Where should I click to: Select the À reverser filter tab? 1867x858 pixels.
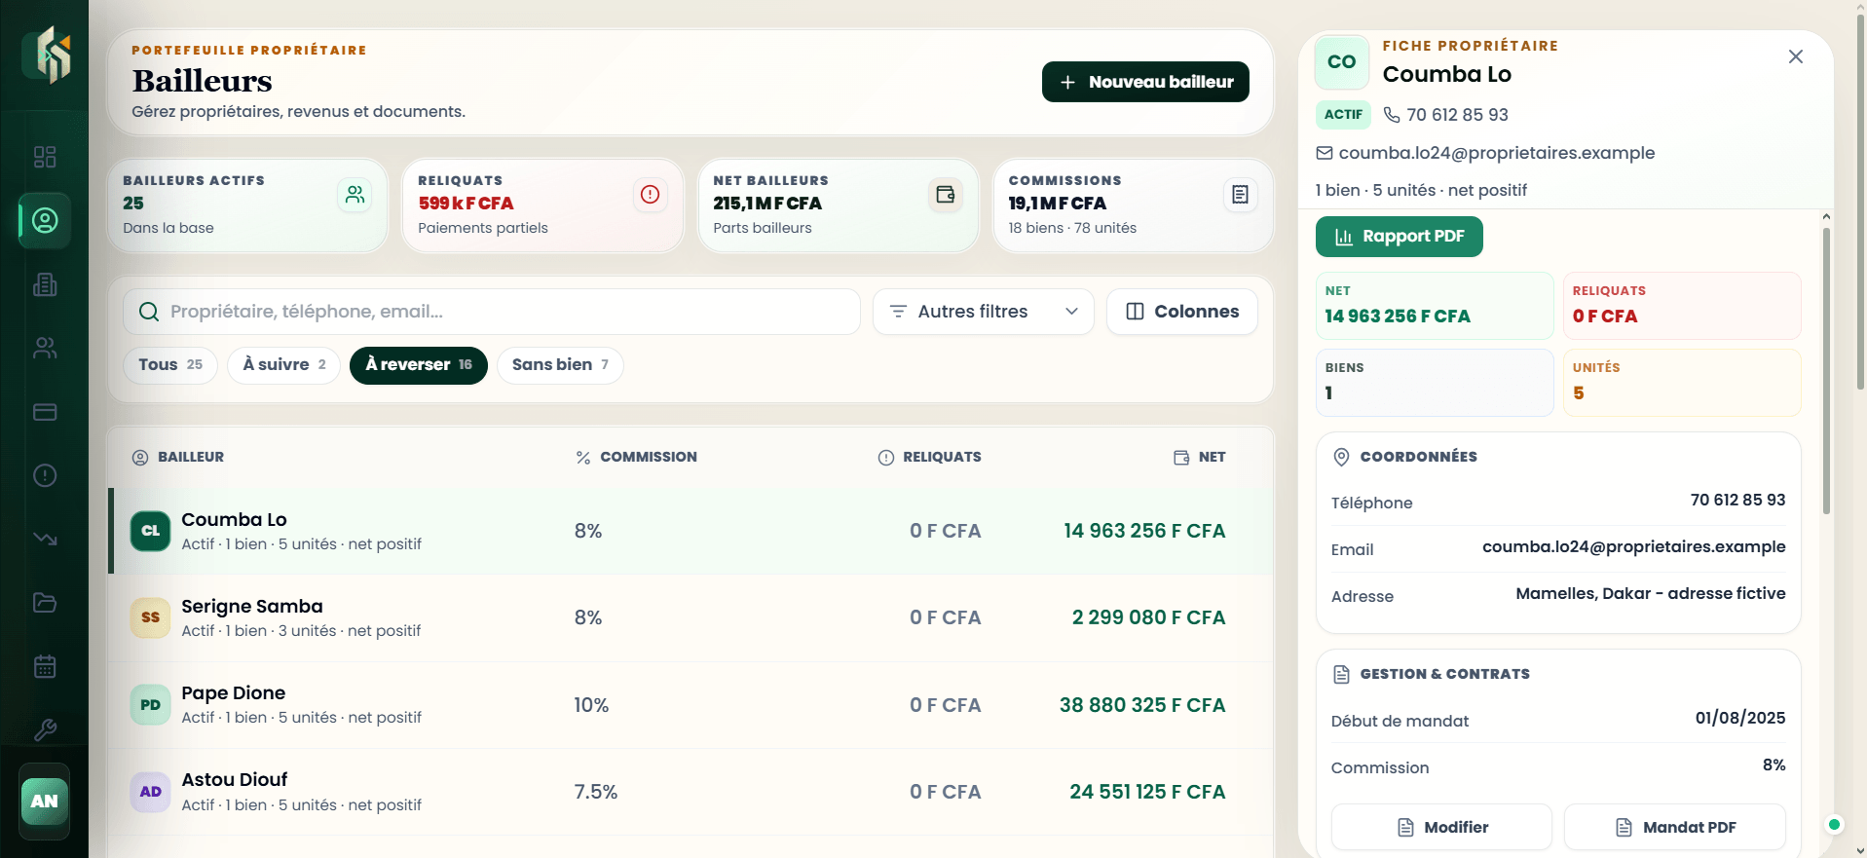pos(419,365)
